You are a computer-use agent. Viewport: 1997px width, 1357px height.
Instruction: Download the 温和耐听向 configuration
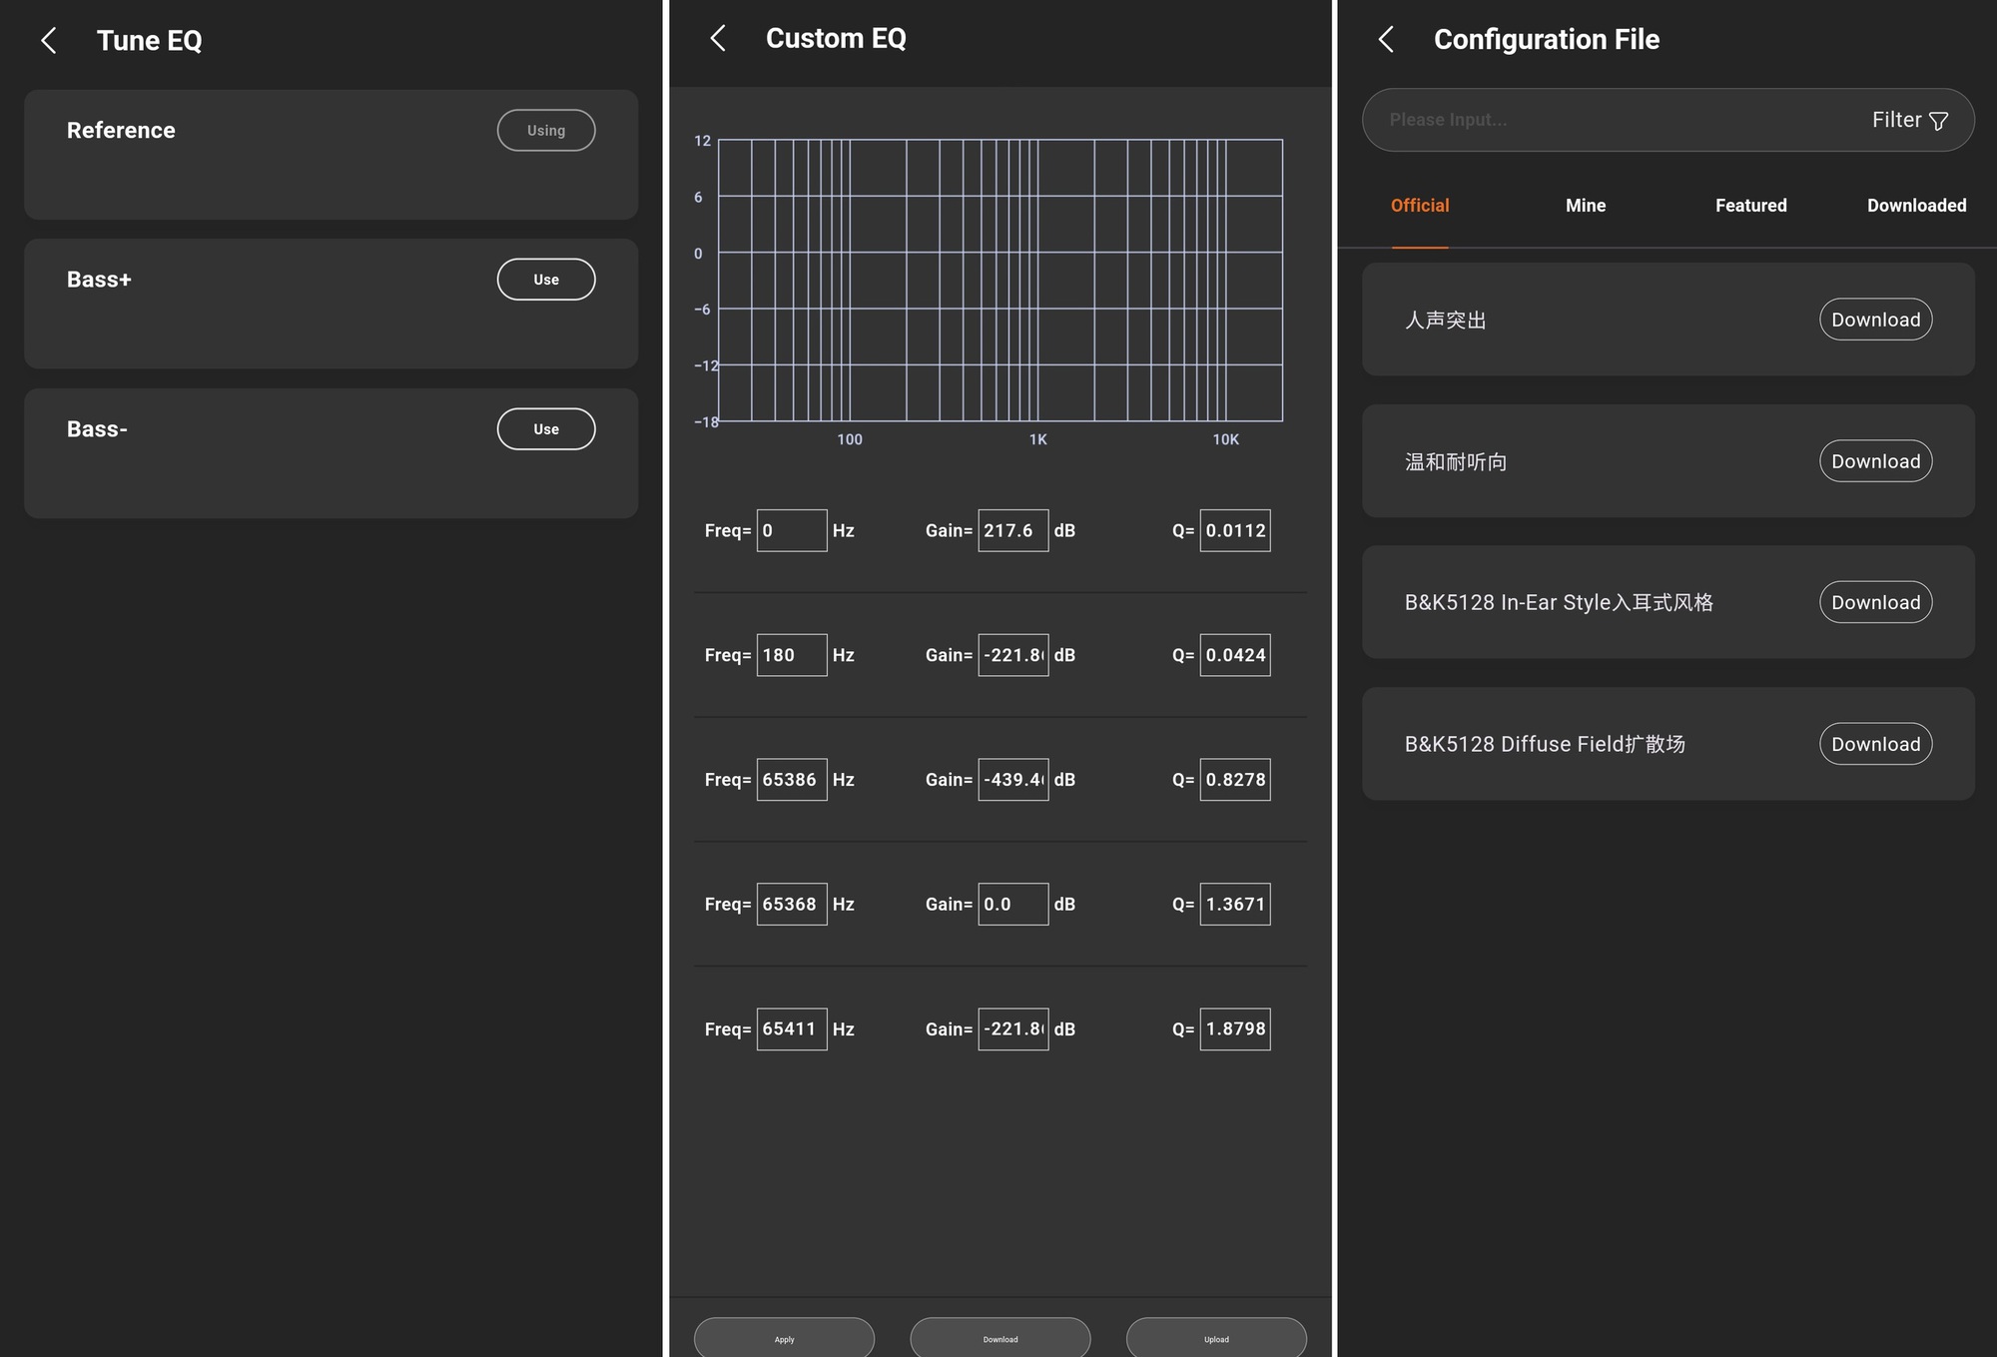pyautogui.click(x=1876, y=461)
